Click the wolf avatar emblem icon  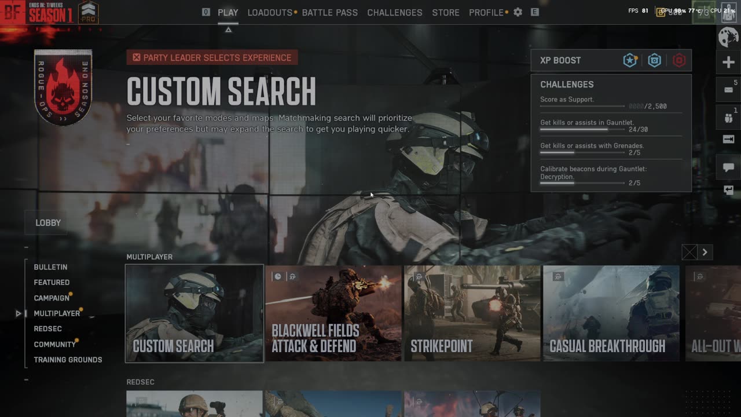coord(728,38)
